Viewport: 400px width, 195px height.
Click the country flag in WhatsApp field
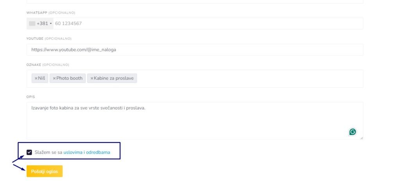32,23
